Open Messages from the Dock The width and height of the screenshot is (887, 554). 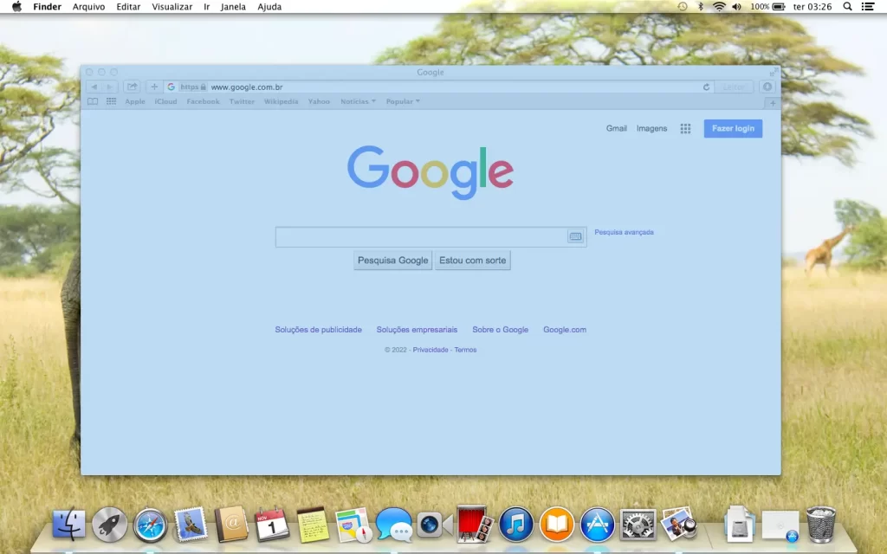point(394,525)
